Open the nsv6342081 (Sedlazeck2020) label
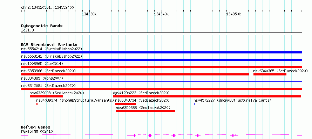Screen dimensions: 312x139 coord(48,86)
